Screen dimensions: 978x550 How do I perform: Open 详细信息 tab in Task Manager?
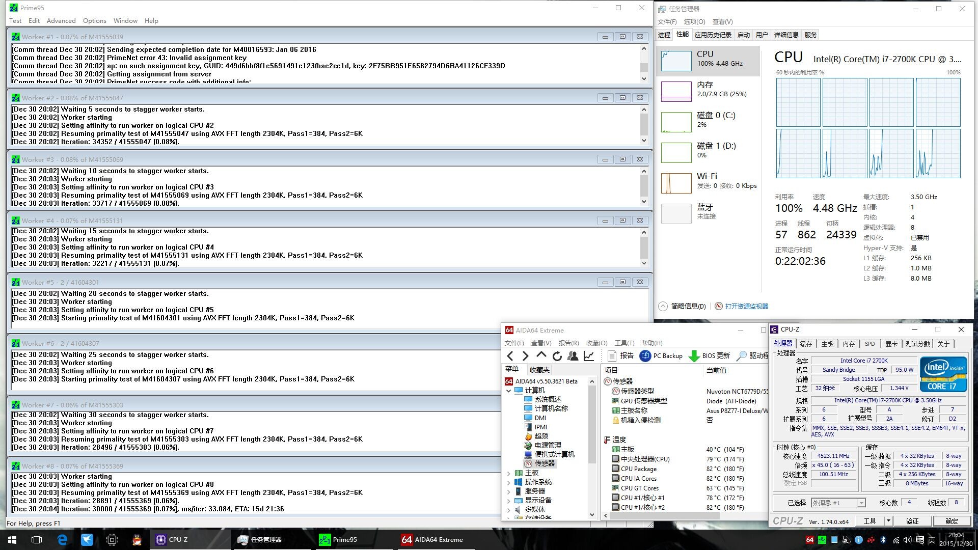tap(786, 35)
